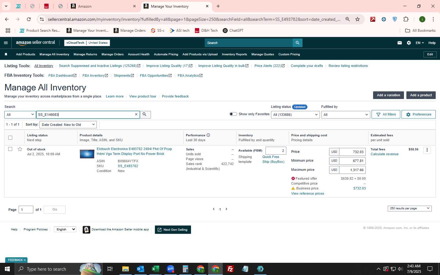Viewport: 440px width, 275px height.
Task: Open the All filters button
Action: tap(386, 114)
